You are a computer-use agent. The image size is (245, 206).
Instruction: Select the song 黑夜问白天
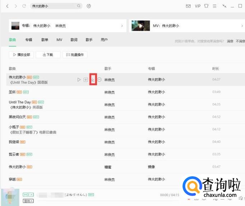[17, 117]
